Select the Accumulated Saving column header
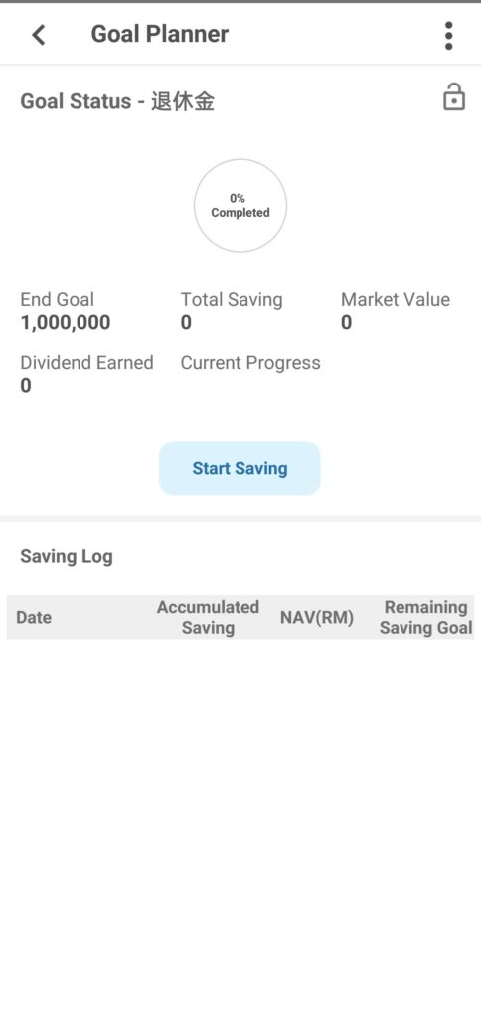Image resolution: width=481 pixels, height=1018 pixels. (208, 617)
